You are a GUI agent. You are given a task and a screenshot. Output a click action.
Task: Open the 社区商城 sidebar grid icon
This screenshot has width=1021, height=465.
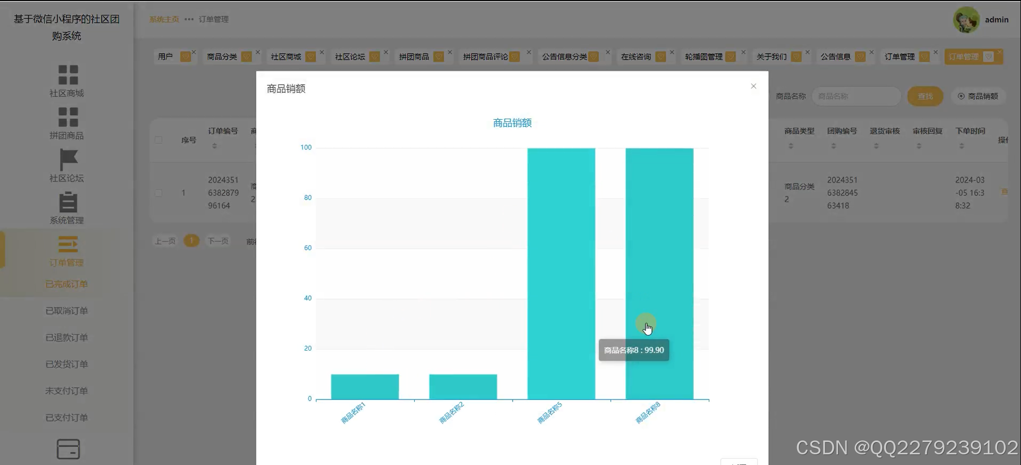[68, 75]
